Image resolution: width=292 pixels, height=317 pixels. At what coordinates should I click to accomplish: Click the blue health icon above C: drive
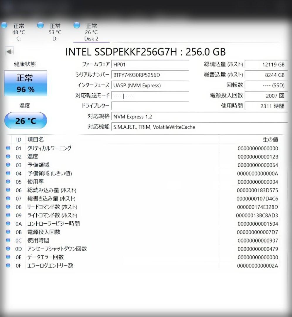click(4, 25)
